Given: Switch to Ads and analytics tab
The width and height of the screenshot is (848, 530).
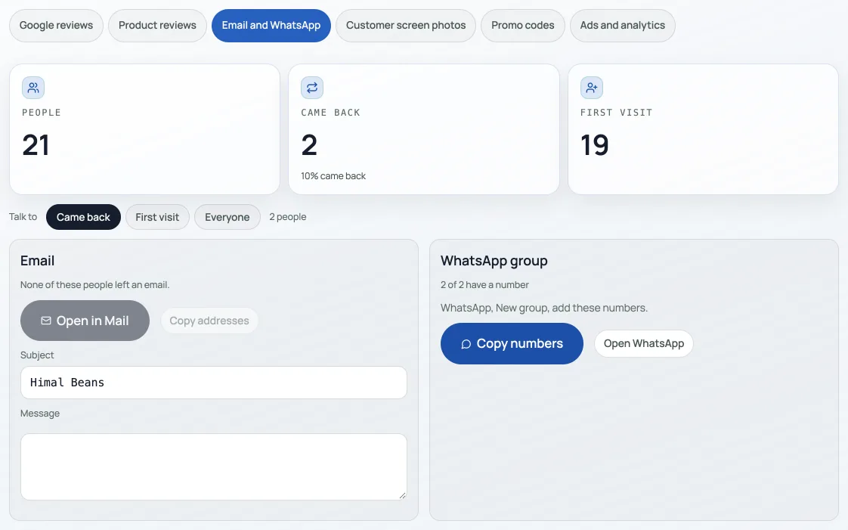Looking at the screenshot, I should (x=623, y=26).
